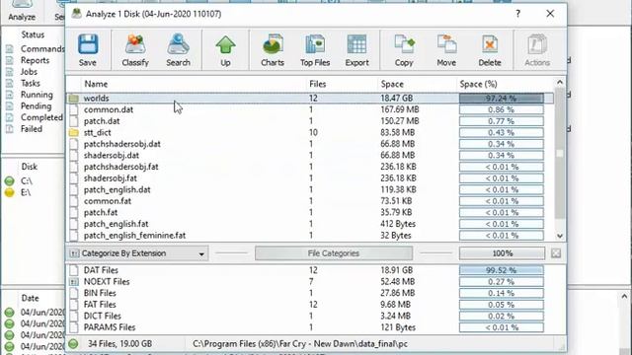Select common.fat file

pos(309,201)
